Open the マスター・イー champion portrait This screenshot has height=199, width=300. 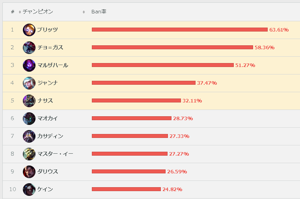[x=29, y=154]
